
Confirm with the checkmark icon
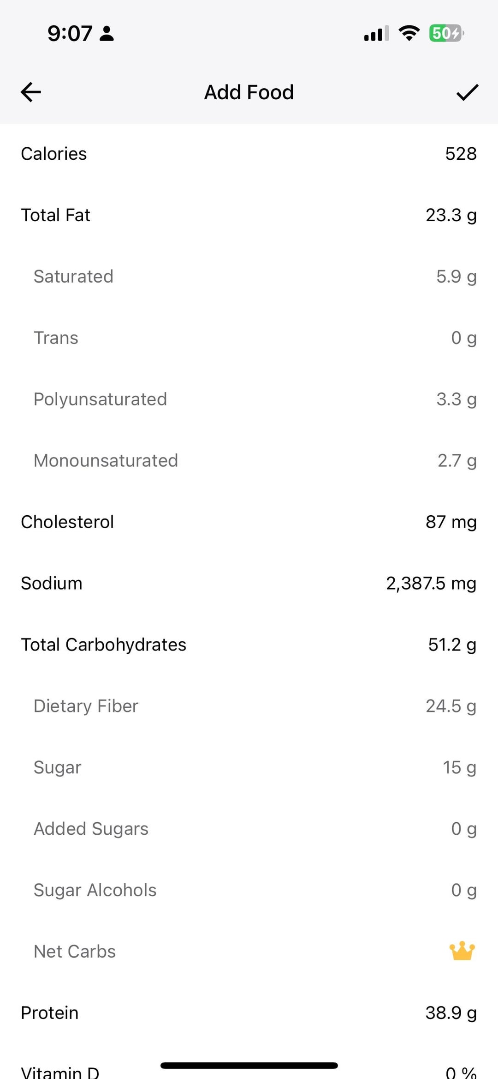pyautogui.click(x=467, y=92)
